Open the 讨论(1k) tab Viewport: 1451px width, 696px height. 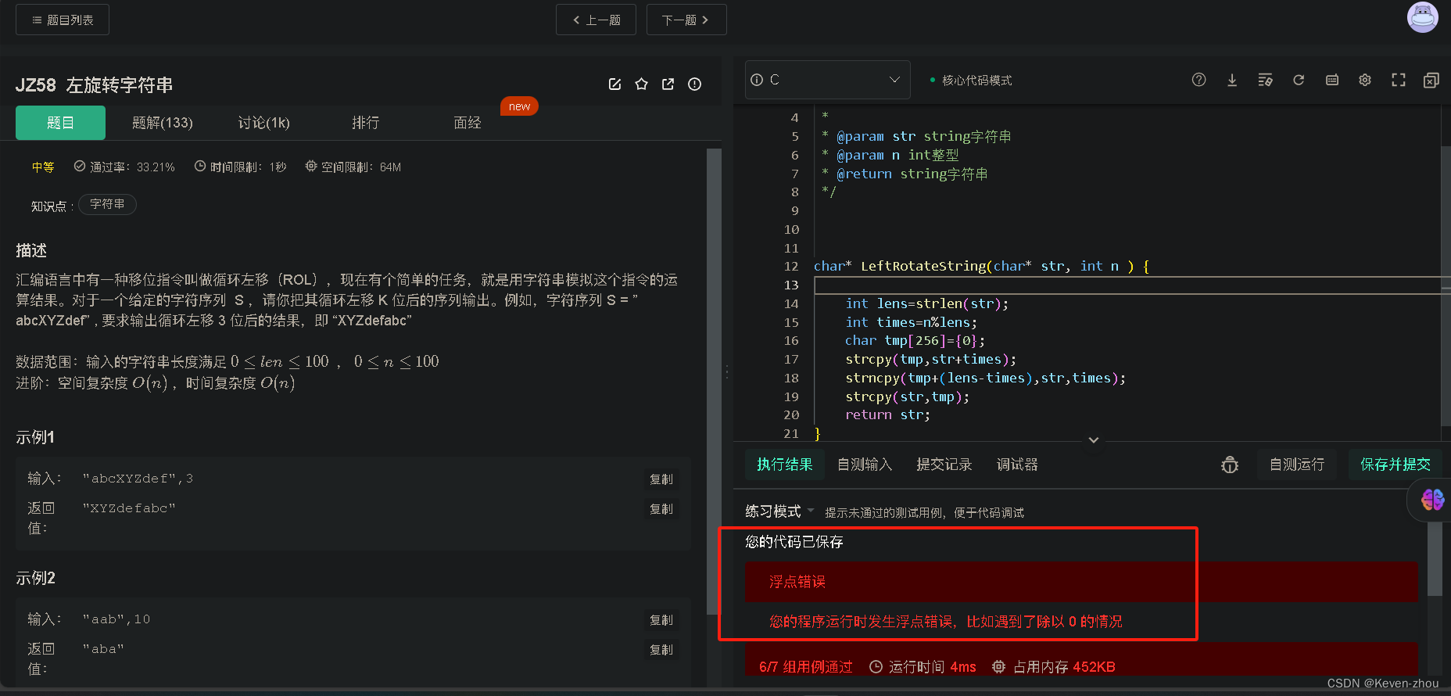tap(263, 123)
